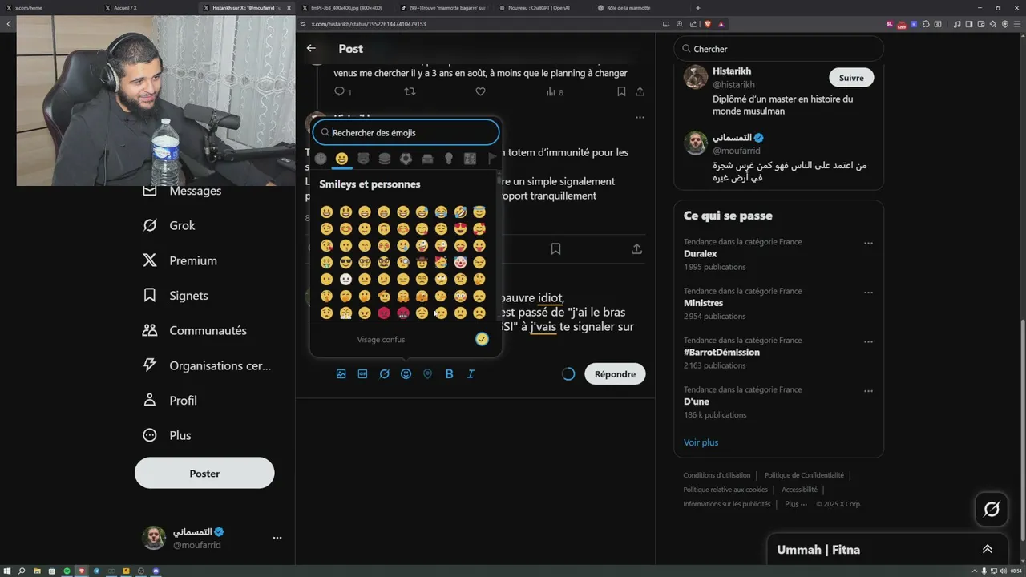Open the skin tone selector in emoji picker
The image size is (1026, 577).
coord(482,339)
